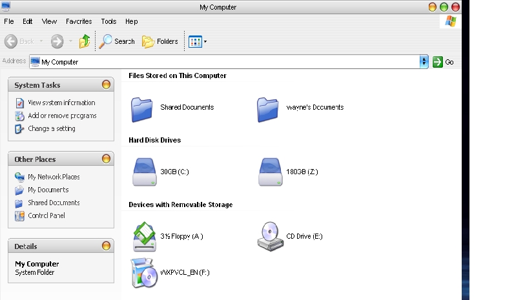525x300 pixels.
Task: Open the Tools menu
Action: [108, 21]
